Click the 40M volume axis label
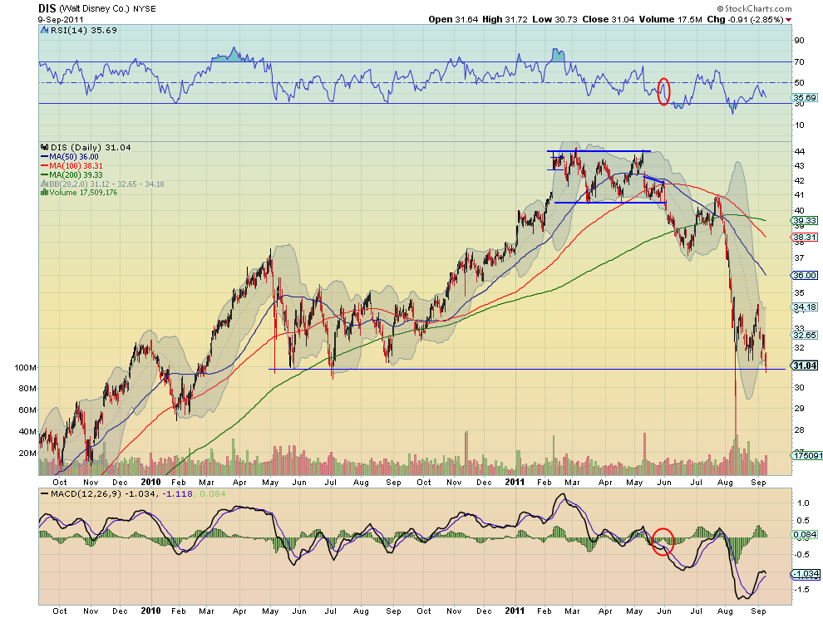 [27, 432]
